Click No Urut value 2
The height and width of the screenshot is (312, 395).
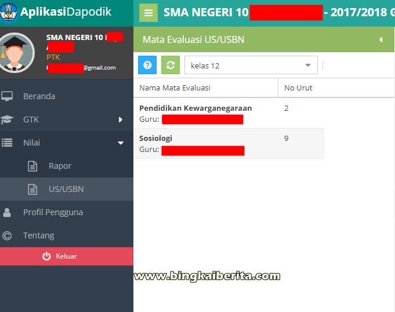pos(286,108)
